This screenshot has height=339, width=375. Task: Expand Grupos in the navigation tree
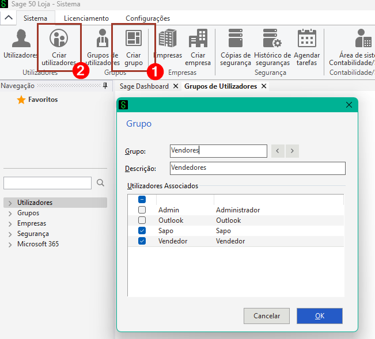pos(10,214)
